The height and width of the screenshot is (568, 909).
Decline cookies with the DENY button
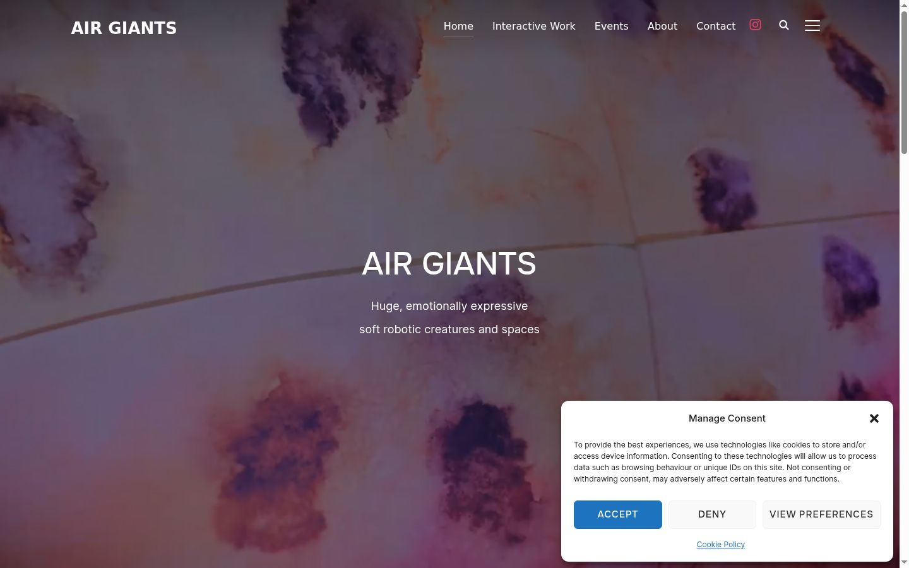tap(712, 514)
